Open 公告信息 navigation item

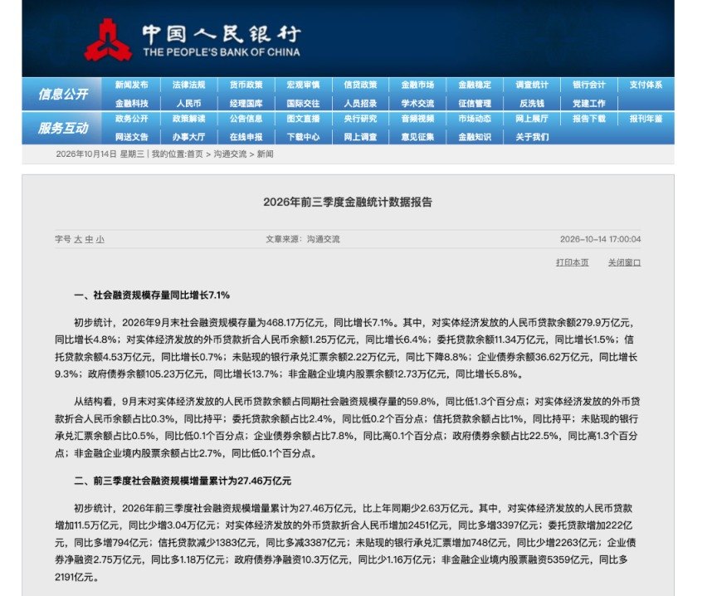coord(246,119)
